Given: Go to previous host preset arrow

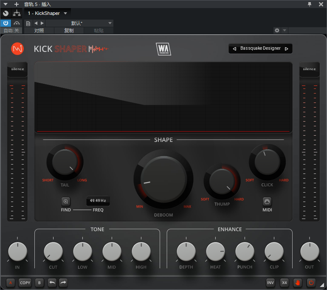Looking at the screenshot, I should [x=36, y=23].
